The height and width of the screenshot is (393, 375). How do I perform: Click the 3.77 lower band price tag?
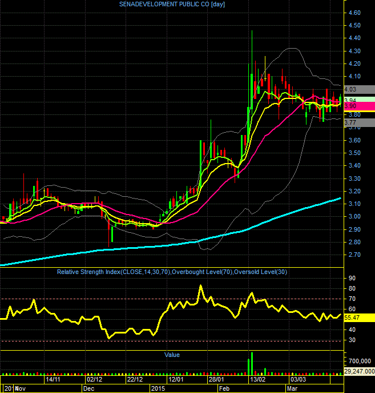click(x=360, y=122)
